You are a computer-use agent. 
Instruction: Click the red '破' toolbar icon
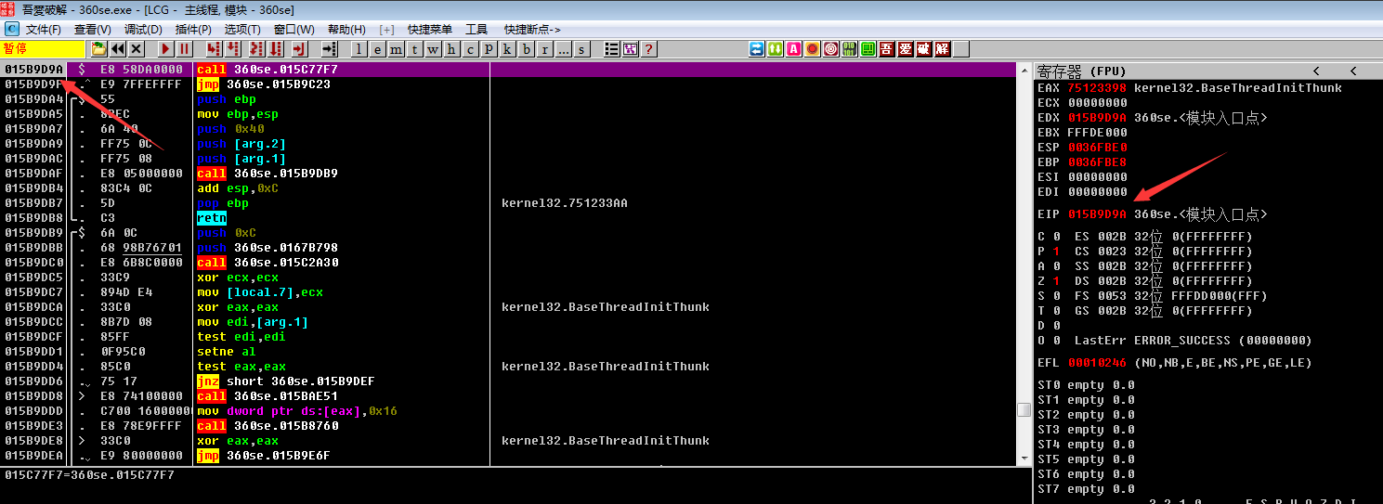pyautogui.click(x=924, y=49)
